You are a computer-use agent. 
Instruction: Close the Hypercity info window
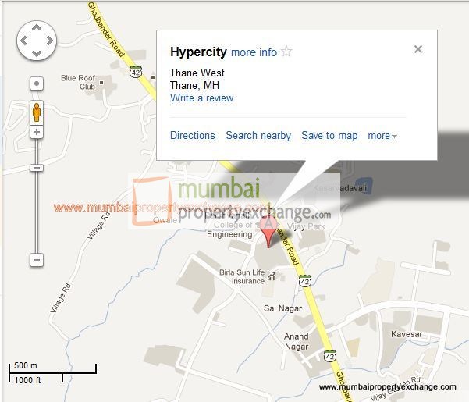(x=418, y=49)
